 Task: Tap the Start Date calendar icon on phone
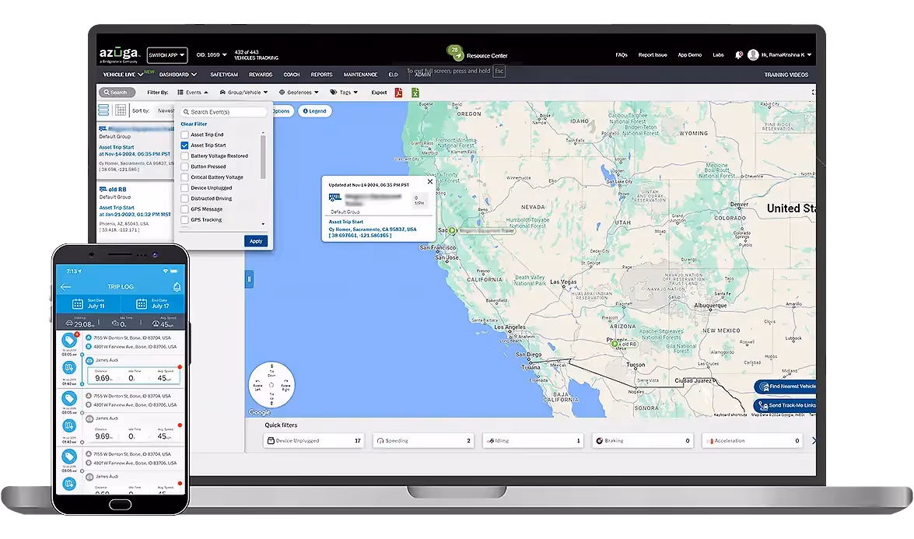(78, 303)
